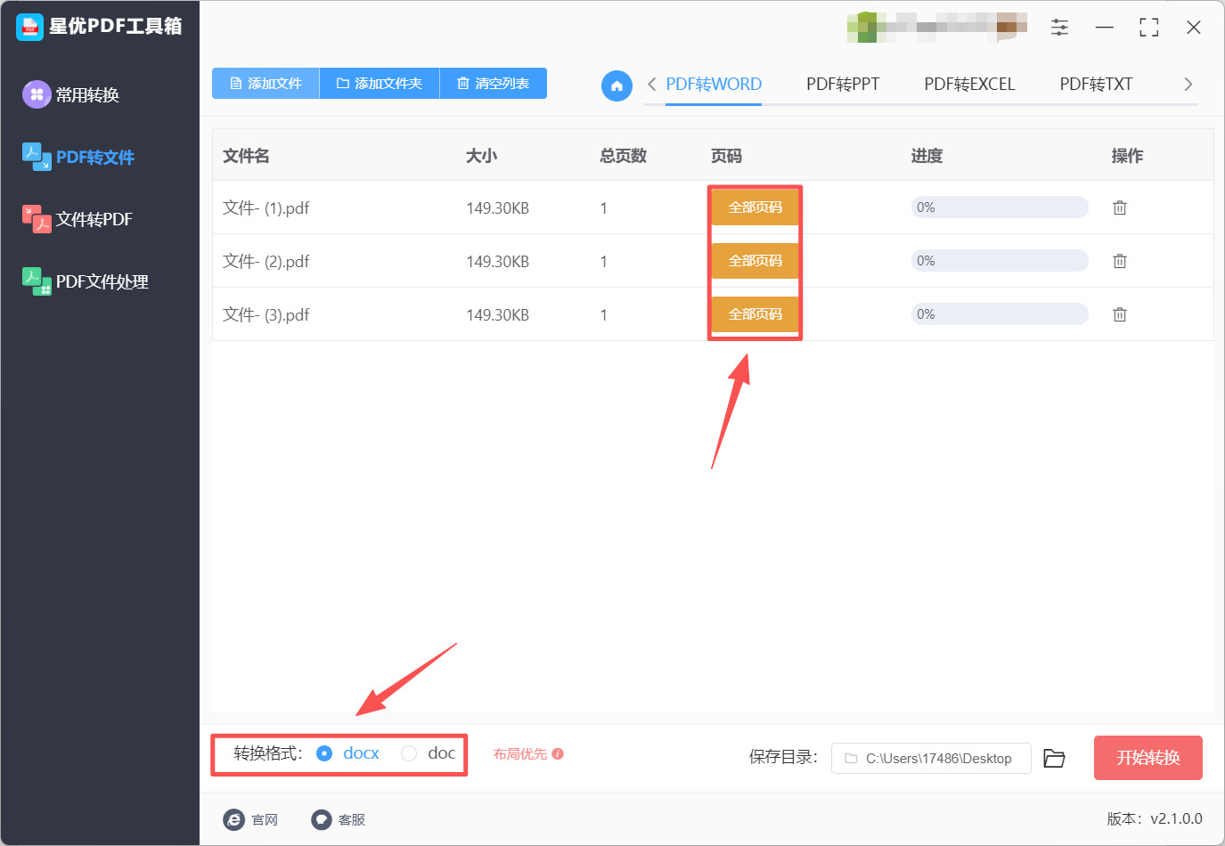
Task: Open 常用转换 in the sidebar
Action: point(71,94)
